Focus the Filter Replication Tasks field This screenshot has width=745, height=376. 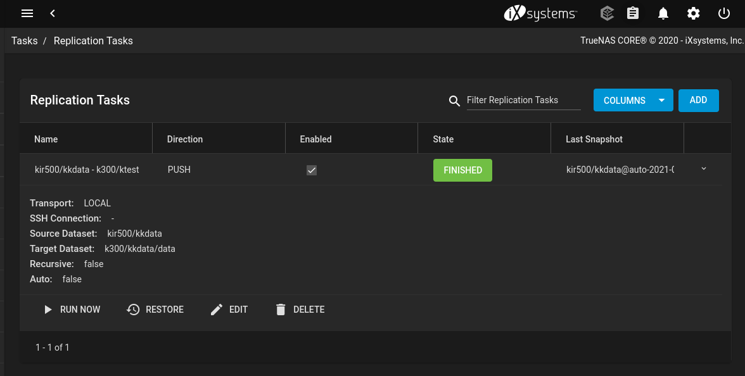coord(523,100)
